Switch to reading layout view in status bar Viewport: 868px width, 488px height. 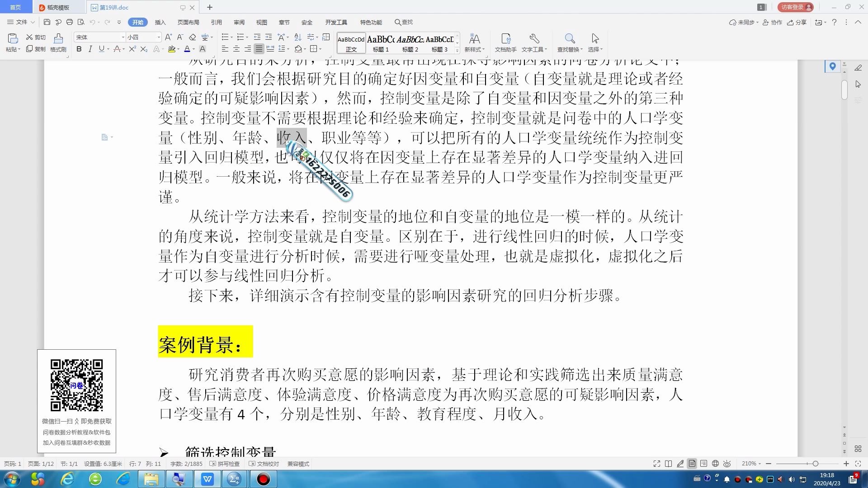(669, 464)
